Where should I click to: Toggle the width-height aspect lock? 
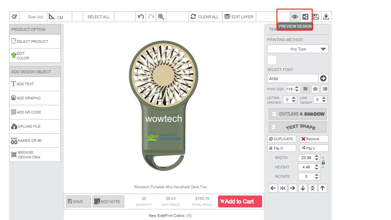[x=323, y=162]
